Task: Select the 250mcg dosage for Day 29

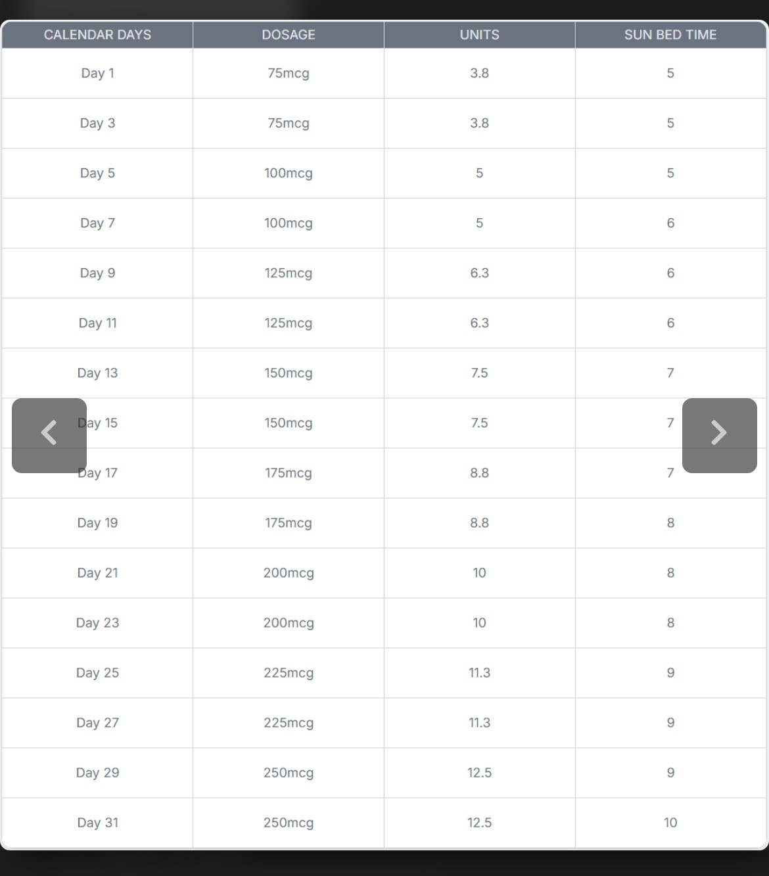Action: point(289,772)
